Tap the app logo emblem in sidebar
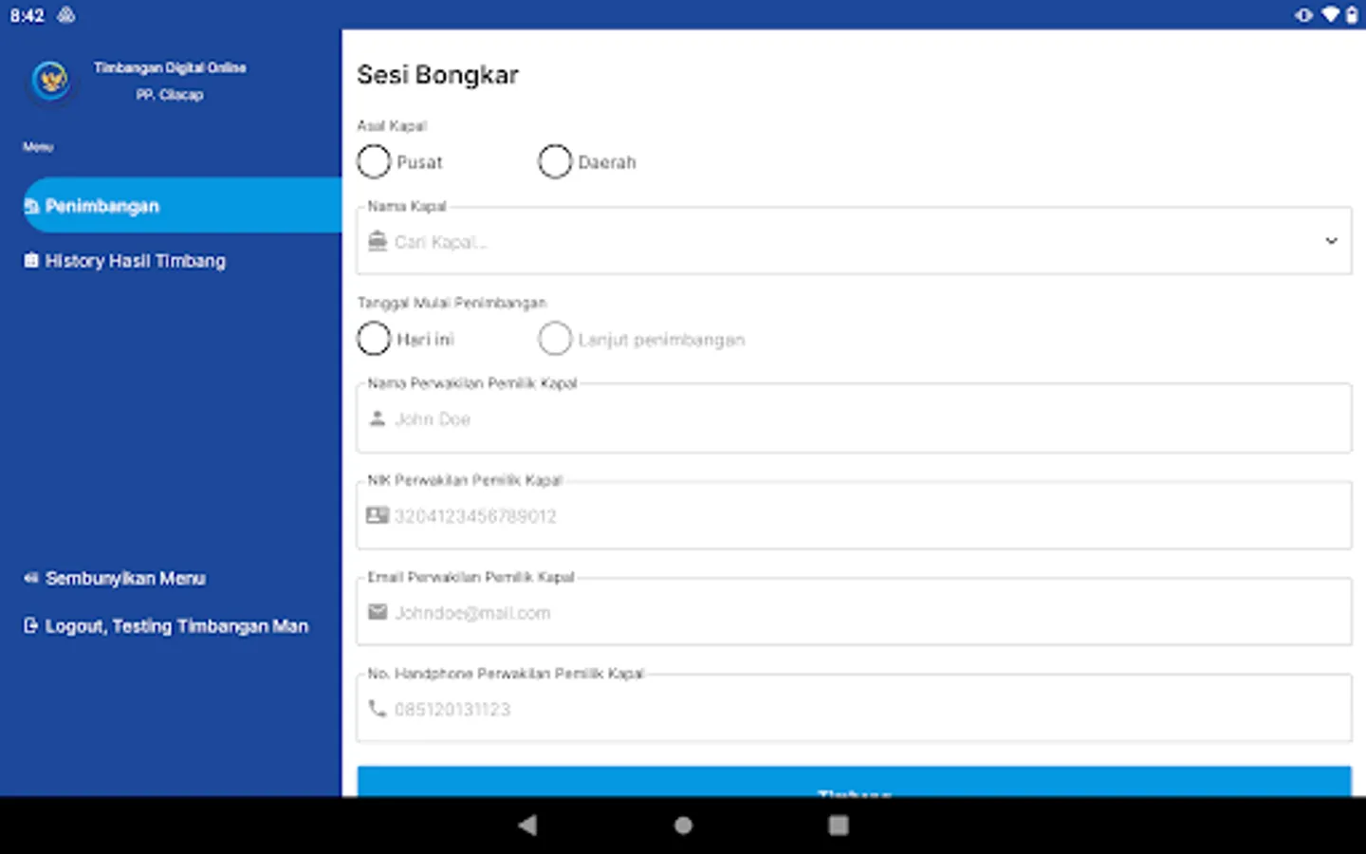Image resolution: width=1366 pixels, height=854 pixels. coord(50,80)
